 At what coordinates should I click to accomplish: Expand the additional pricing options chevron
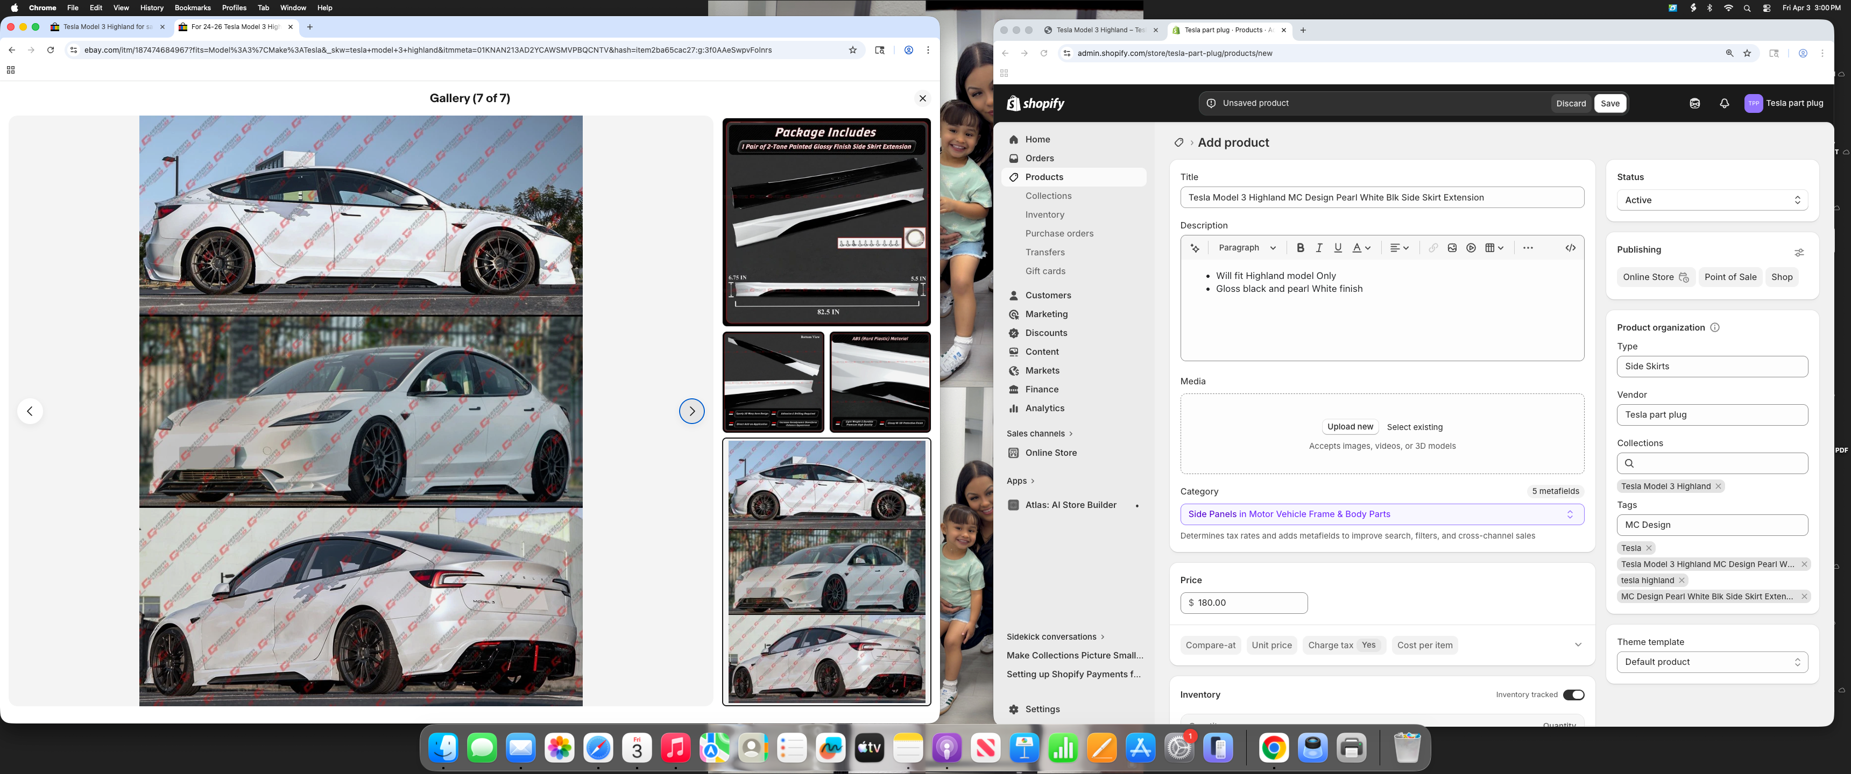tap(1578, 645)
